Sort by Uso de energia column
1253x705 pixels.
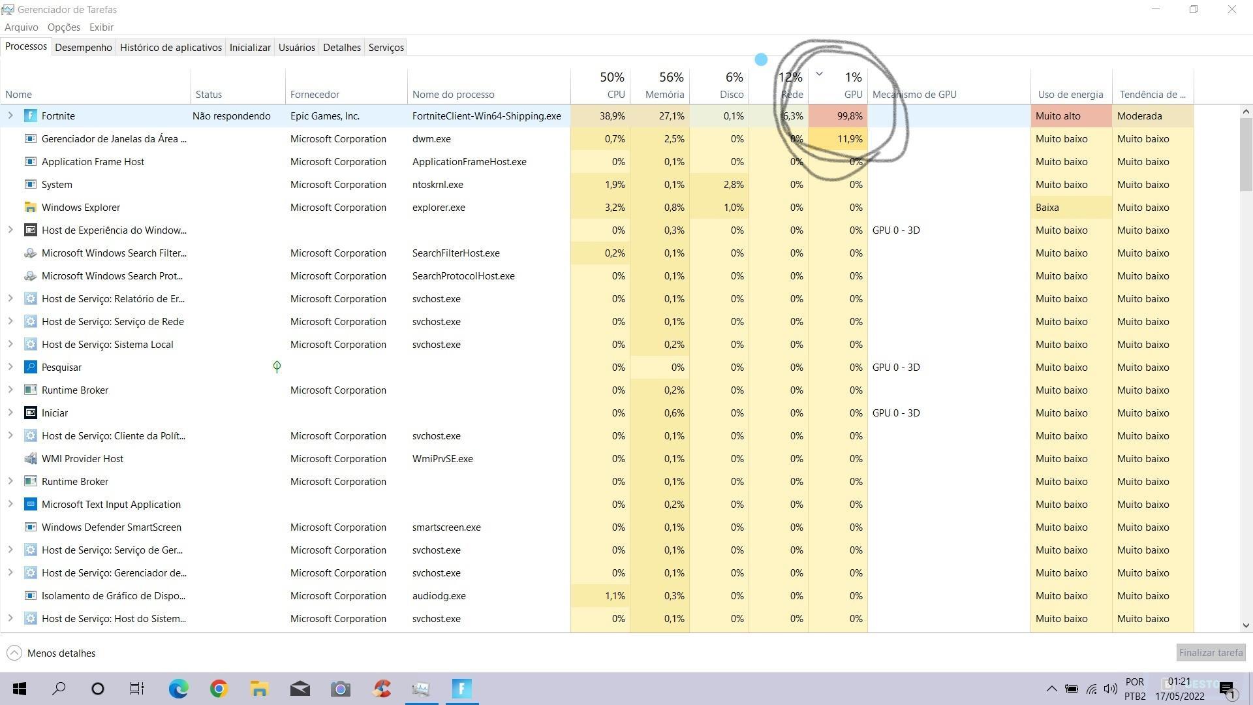point(1072,86)
